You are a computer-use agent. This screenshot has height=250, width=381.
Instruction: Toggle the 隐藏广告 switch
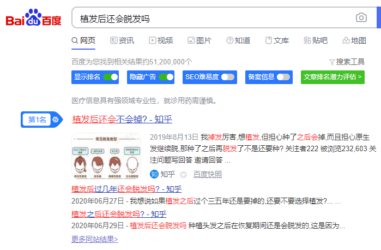pyautogui.click(x=166, y=77)
